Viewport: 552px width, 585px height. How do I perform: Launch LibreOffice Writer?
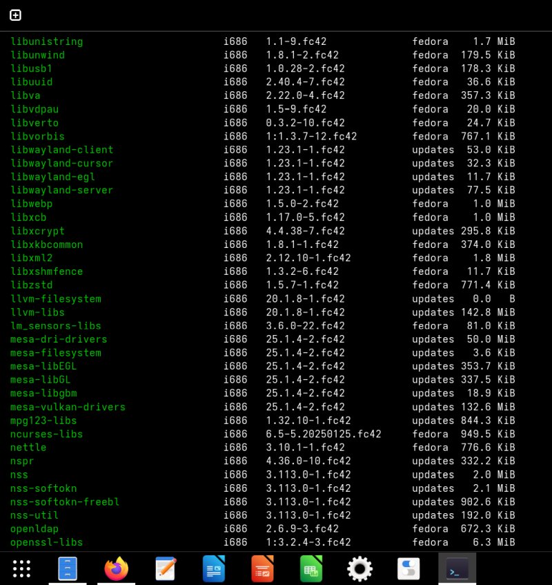[x=214, y=568]
